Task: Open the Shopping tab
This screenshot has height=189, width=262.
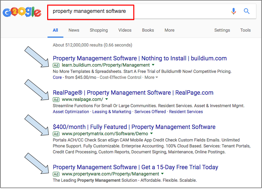Action: 99,30
